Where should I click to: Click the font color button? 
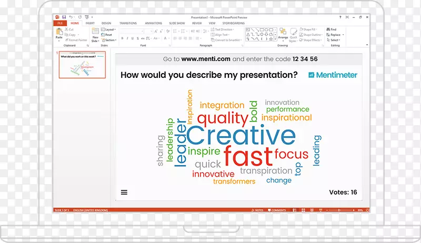pos(166,38)
